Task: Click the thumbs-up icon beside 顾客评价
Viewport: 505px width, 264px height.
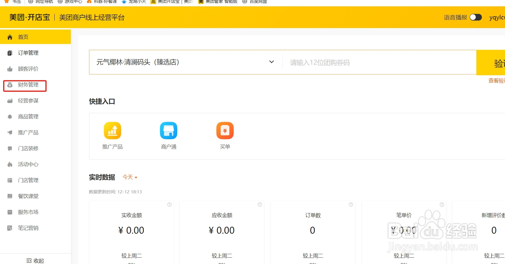Action: [x=10, y=69]
